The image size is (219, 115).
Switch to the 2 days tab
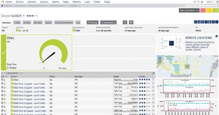click(17, 23)
